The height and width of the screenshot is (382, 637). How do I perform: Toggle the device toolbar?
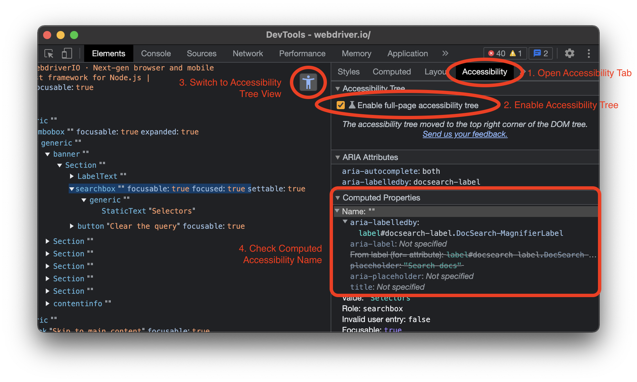coord(67,53)
